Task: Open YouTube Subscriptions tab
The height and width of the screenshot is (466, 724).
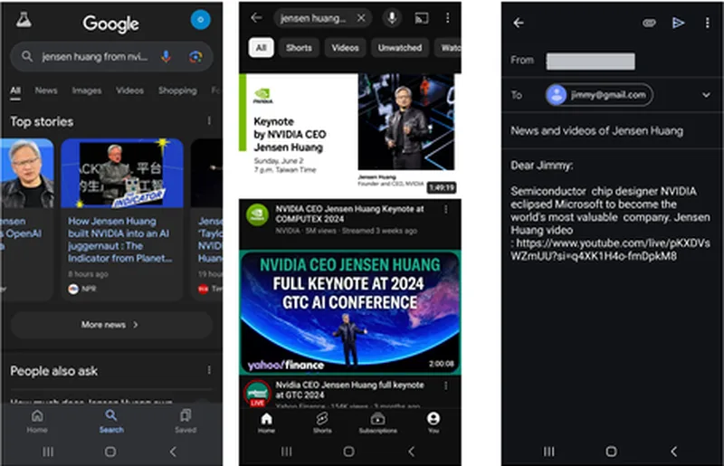Action: pos(377,423)
